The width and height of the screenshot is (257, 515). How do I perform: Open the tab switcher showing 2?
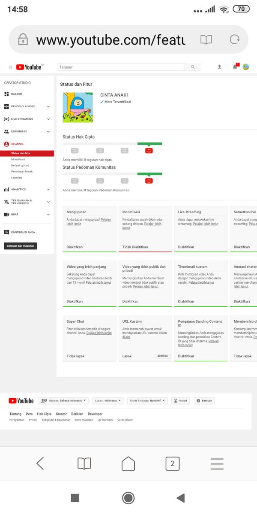[173, 463]
